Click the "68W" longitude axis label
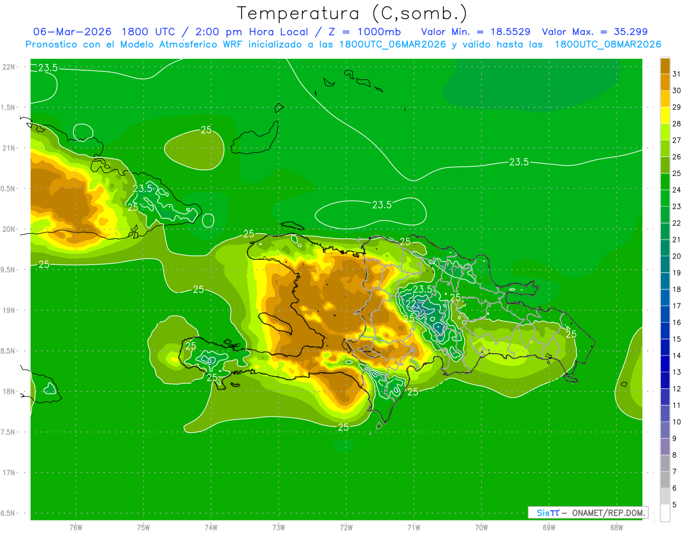Viewport: 692px width, 535px height. point(616,527)
